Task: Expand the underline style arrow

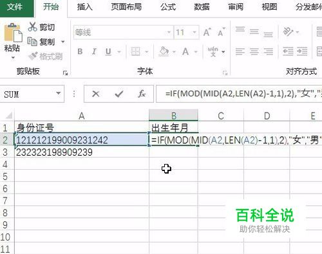Action: tap(119, 51)
